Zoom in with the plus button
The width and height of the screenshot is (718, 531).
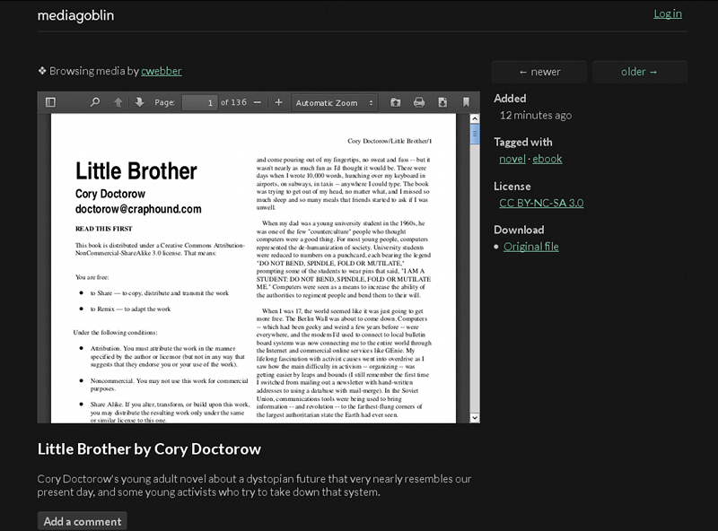(278, 102)
